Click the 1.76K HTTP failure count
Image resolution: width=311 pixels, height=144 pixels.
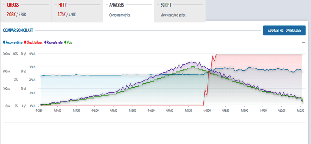(62, 14)
